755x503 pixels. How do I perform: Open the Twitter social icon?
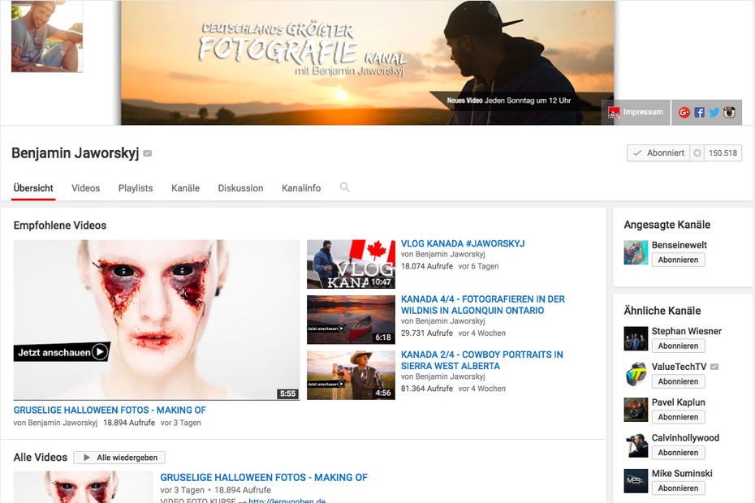tap(714, 112)
